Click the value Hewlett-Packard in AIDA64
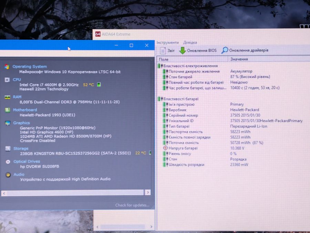Image resolution: width=310 pixels, height=233 pixels. tap(245, 110)
